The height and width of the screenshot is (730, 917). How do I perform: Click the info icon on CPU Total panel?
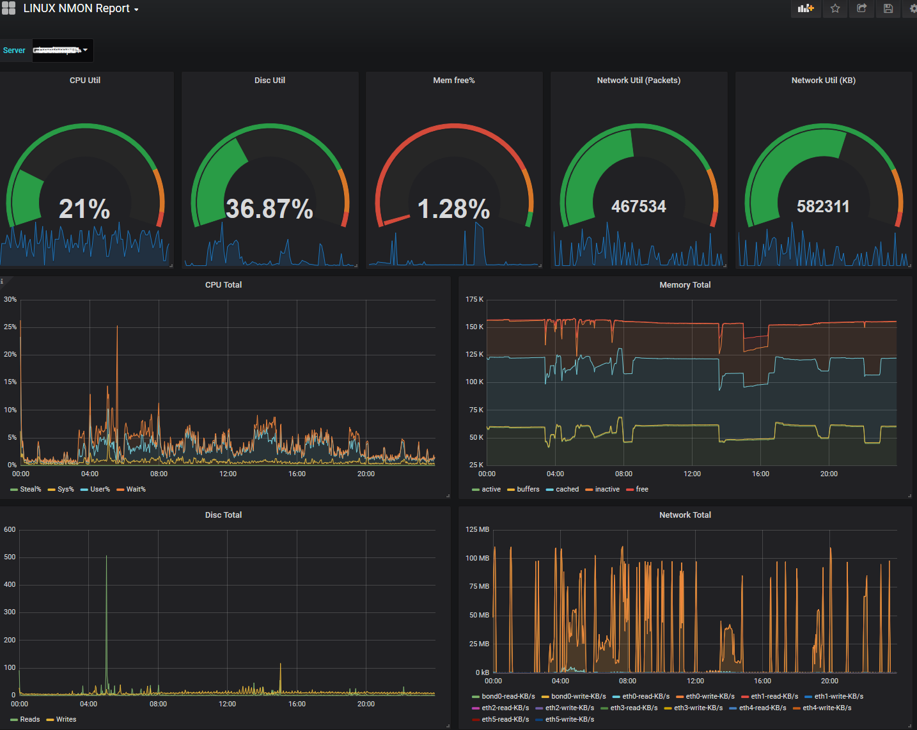pos(3,281)
